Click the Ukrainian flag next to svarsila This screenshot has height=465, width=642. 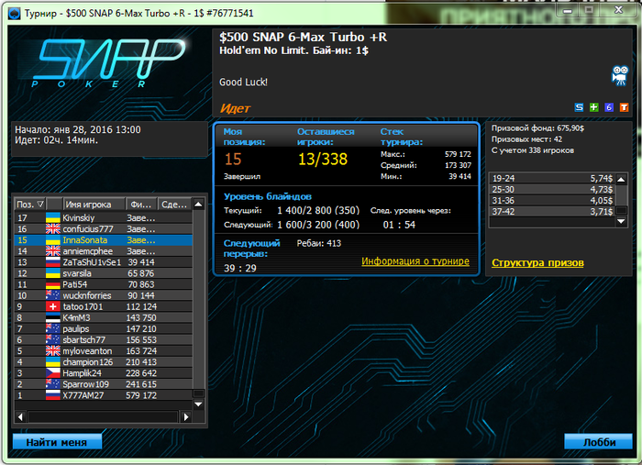(53, 273)
